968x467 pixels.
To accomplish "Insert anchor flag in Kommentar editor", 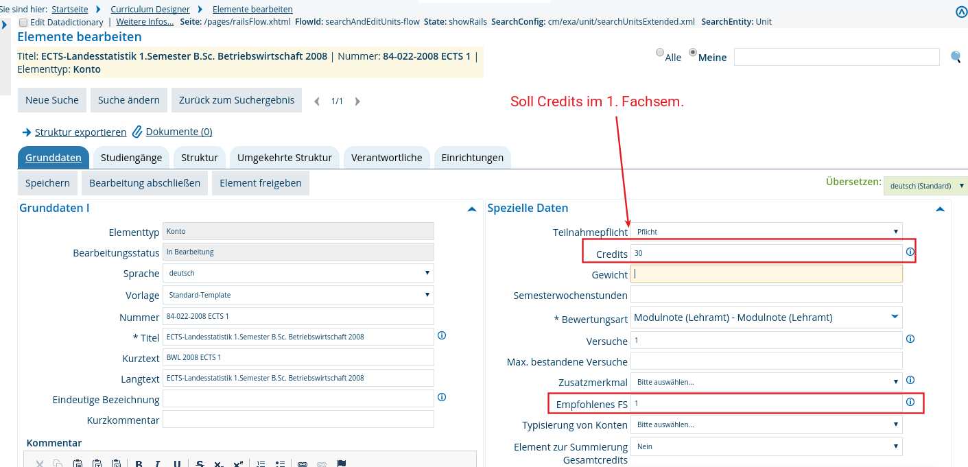I will [341, 464].
